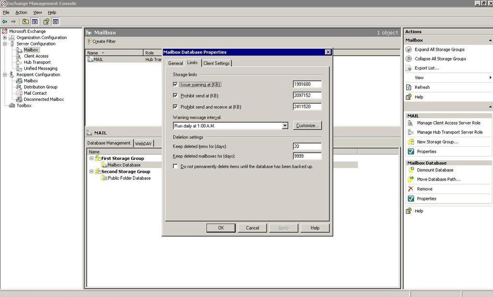This screenshot has height=297, width=493.
Task: Open the View menu in menu bar
Action: pos(38,13)
